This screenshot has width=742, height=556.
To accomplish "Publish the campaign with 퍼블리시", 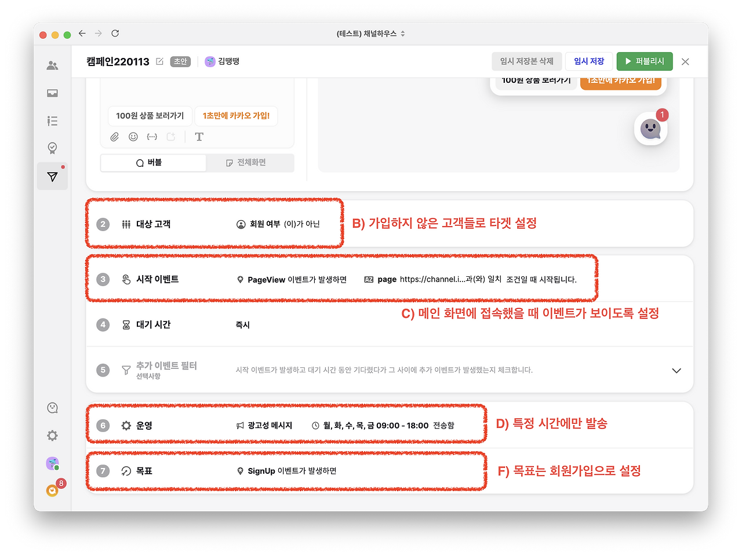I will click(x=645, y=61).
